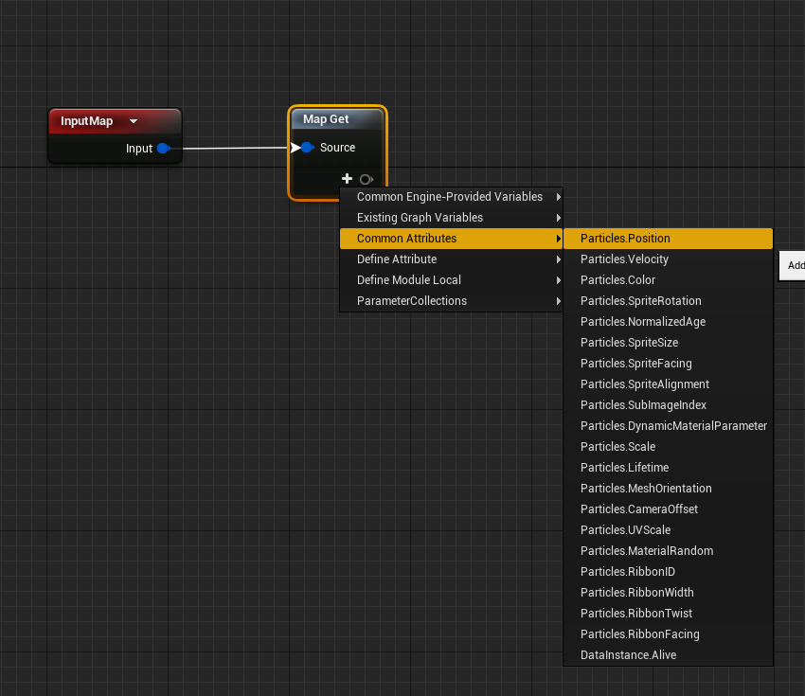Image resolution: width=805 pixels, height=696 pixels.
Task: Choose Particles.Position attribute
Action: [x=668, y=239]
